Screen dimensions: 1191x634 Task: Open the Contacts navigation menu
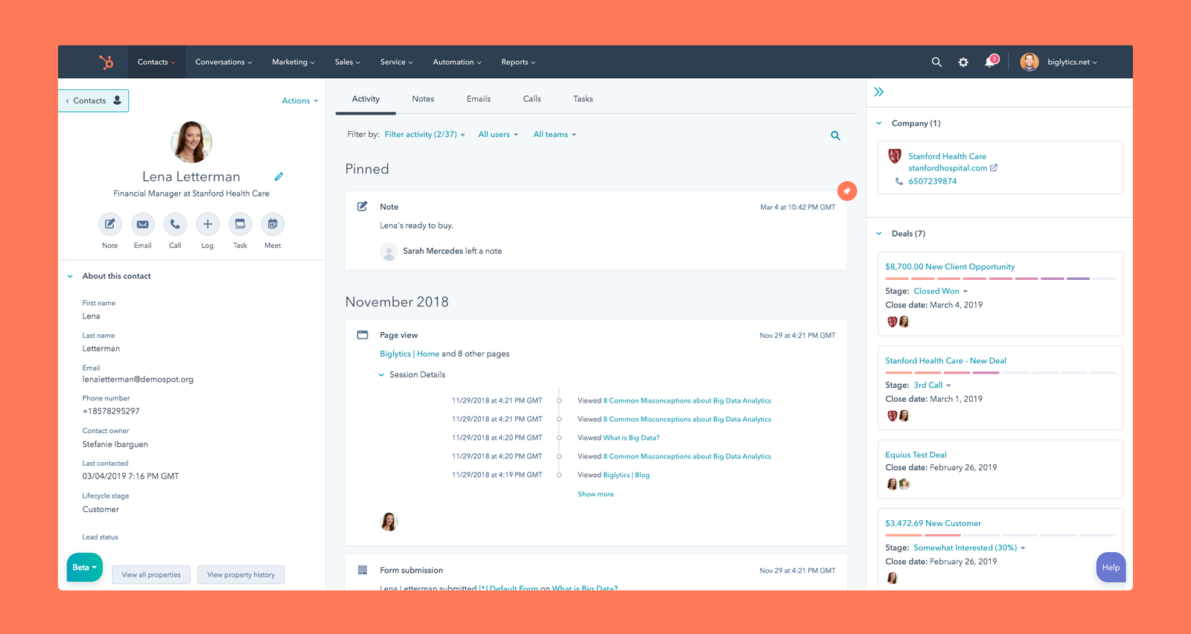point(156,63)
